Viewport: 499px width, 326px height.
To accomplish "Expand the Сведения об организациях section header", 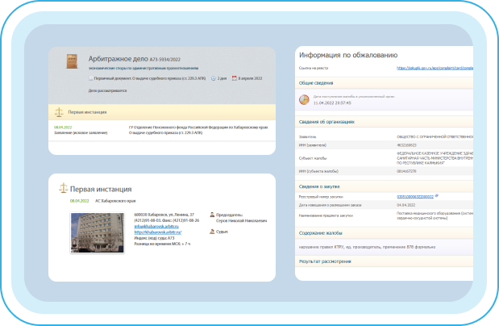I will [x=327, y=122].
